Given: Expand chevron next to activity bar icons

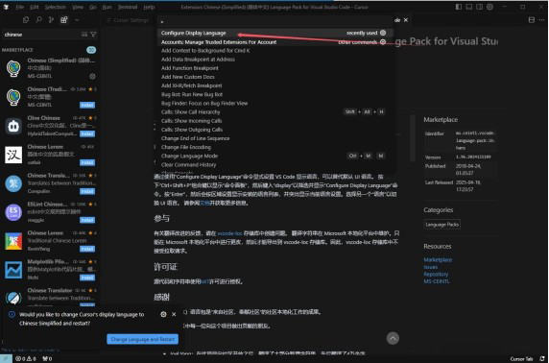Looking at the screenshot, I should pyautogui.click(x=77, y=20).
